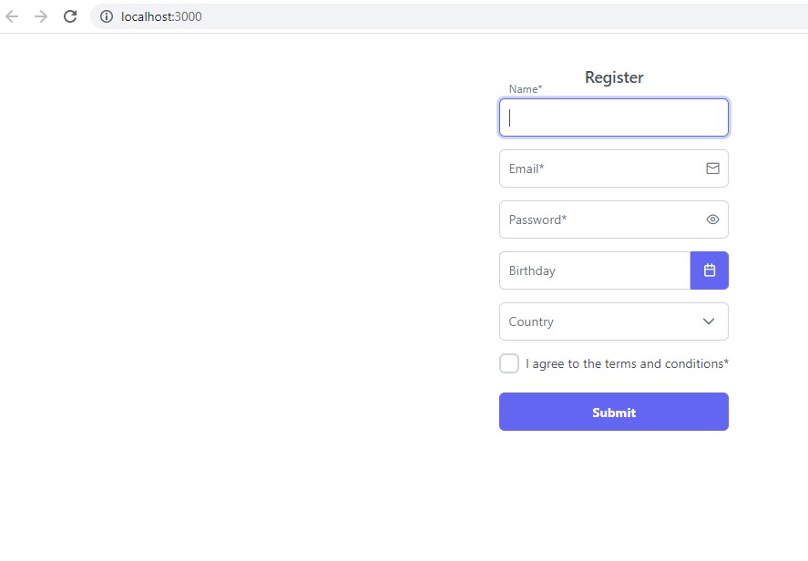Click the browser back arrow
This screenshot has height=561, width=808.
(13, 16)
